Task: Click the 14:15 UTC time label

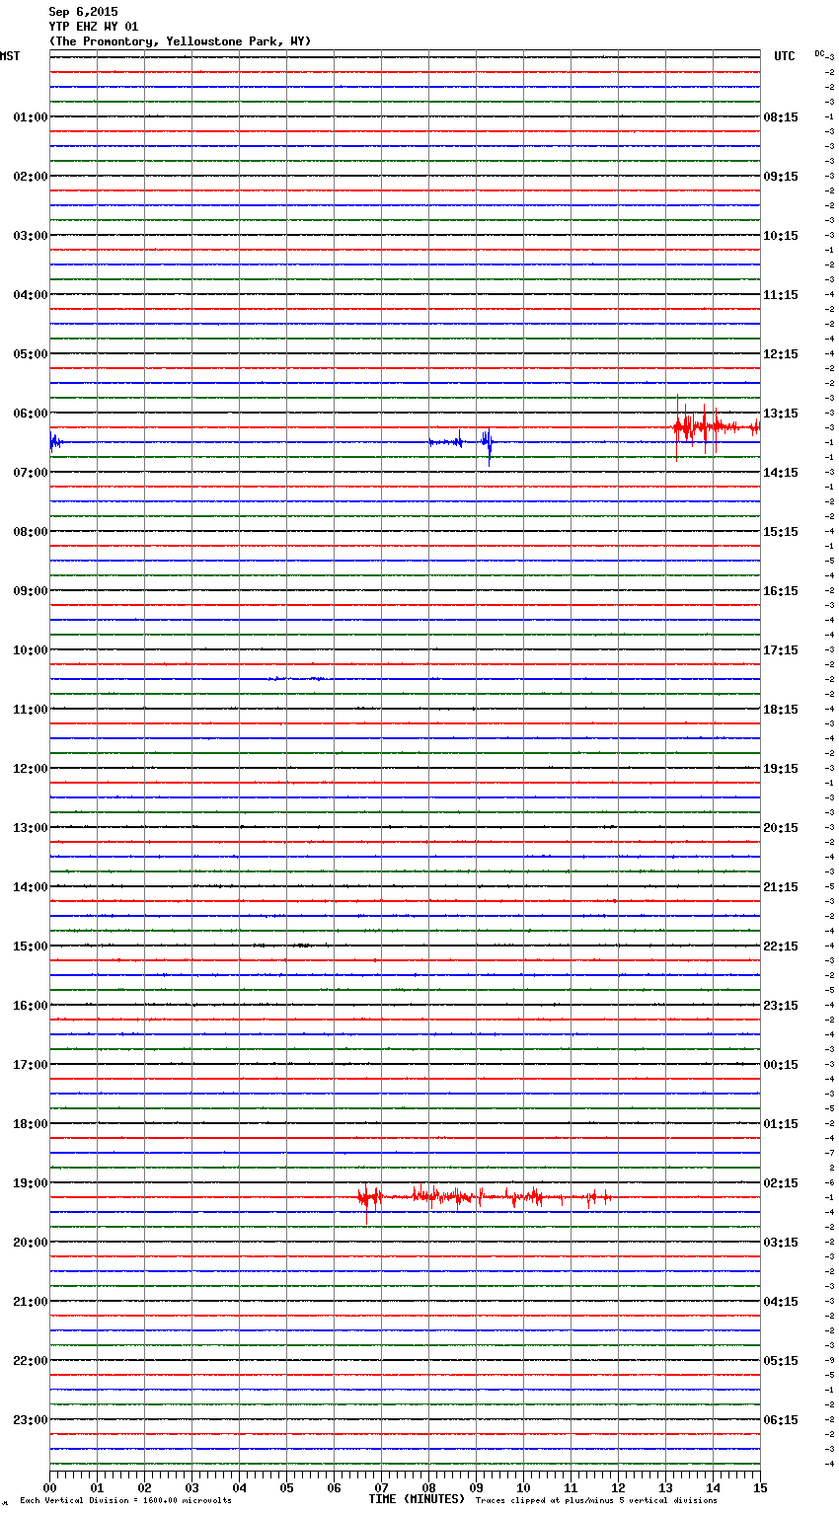Action: pos(781,473)
